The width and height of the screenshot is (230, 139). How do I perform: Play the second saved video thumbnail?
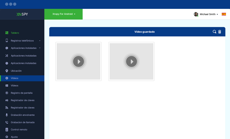tap(131, 61)
